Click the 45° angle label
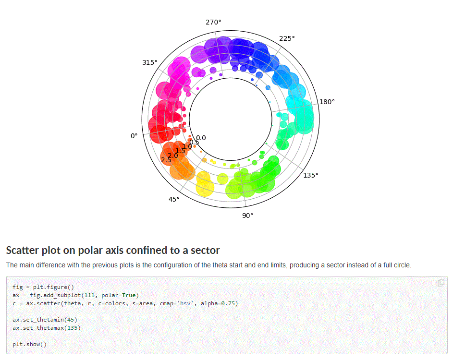This screenshot has height=360, width=453. click(x=174, y=199)
